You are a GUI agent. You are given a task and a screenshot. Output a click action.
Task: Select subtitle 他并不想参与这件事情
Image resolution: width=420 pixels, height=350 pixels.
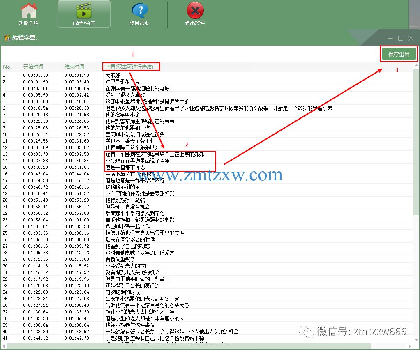click(130, 325)
